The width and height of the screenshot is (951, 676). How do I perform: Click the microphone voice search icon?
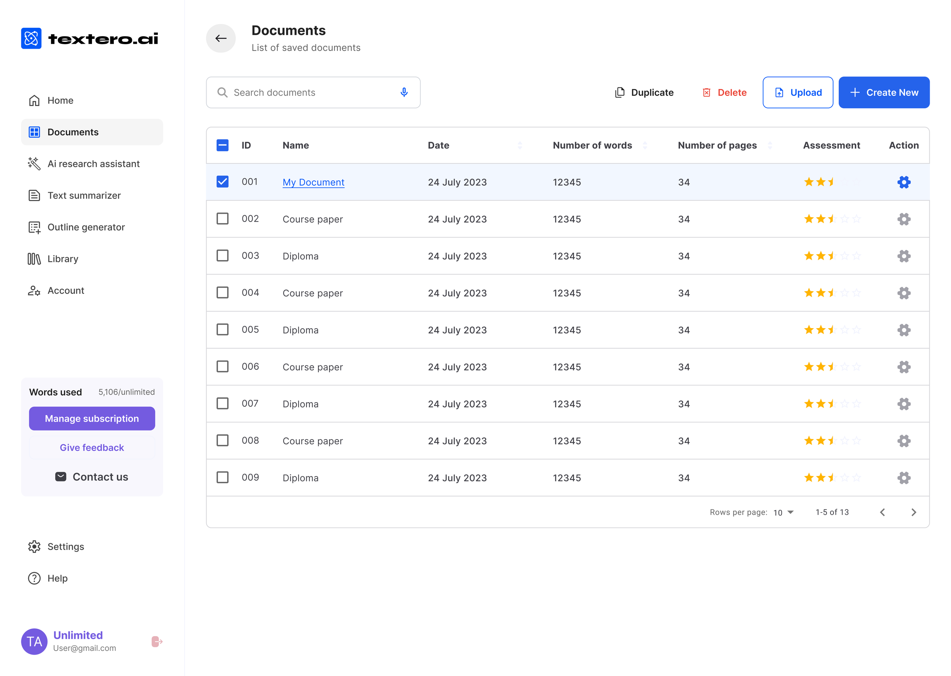[x=404, y=92]
